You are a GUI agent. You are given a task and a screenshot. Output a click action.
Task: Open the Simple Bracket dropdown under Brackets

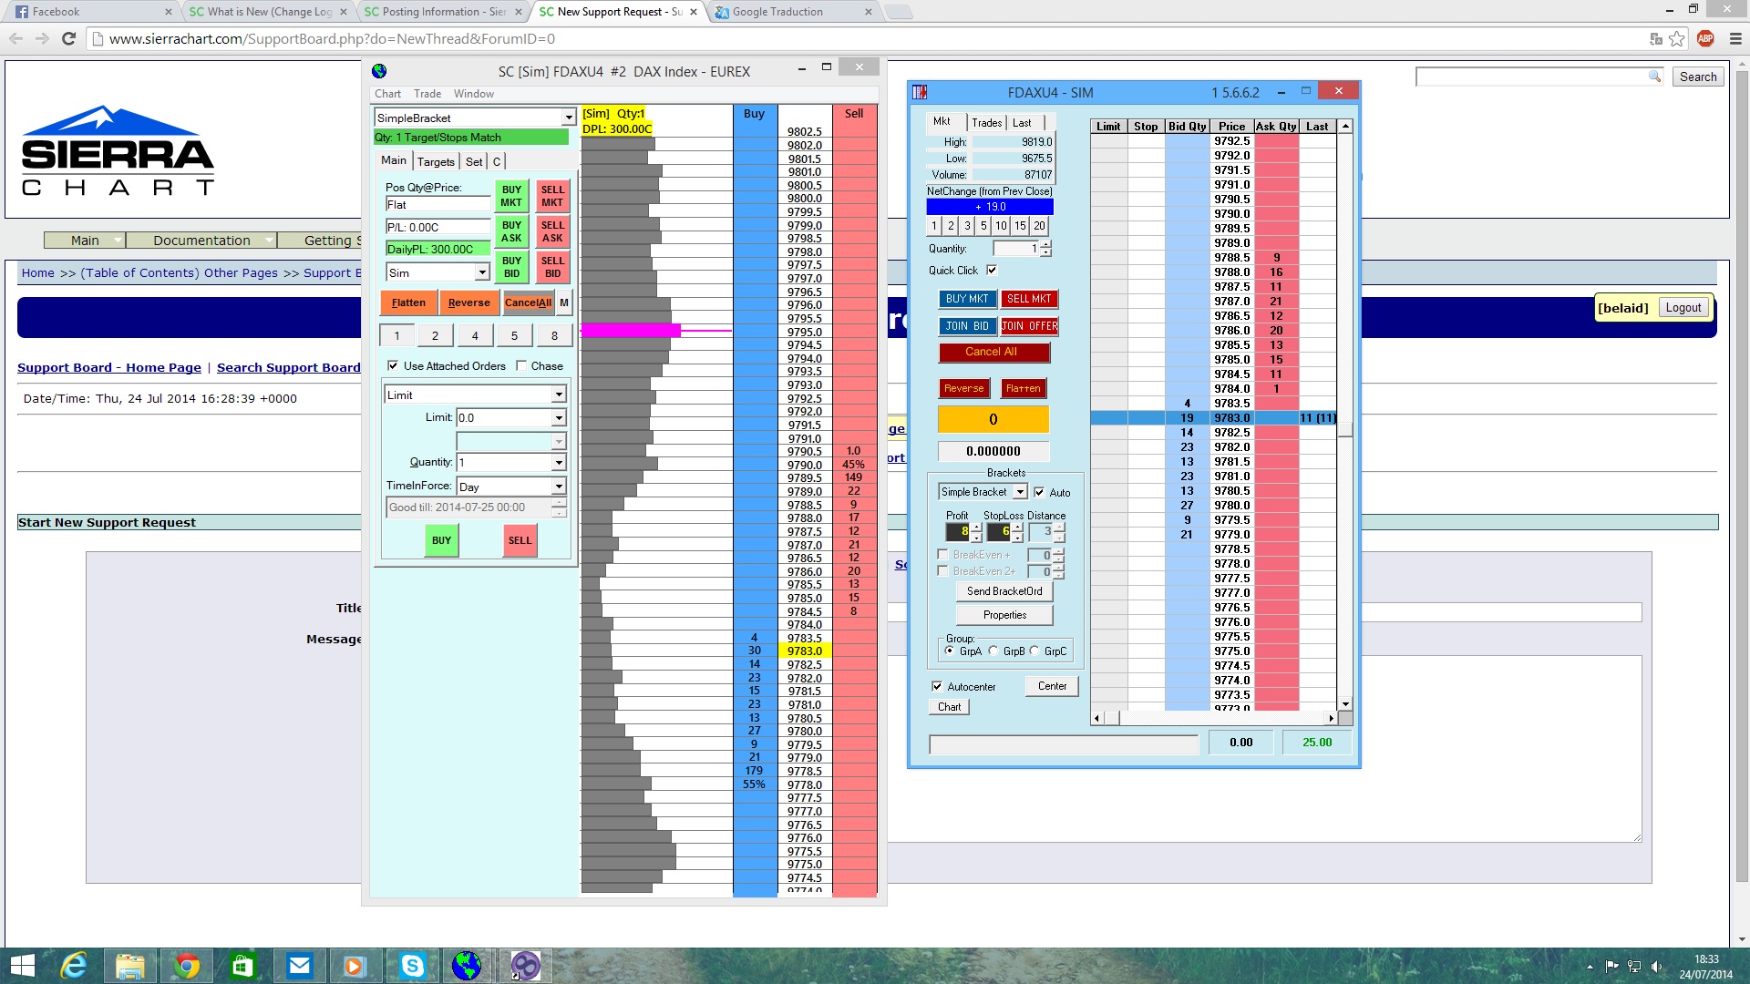coord(1020,492)
